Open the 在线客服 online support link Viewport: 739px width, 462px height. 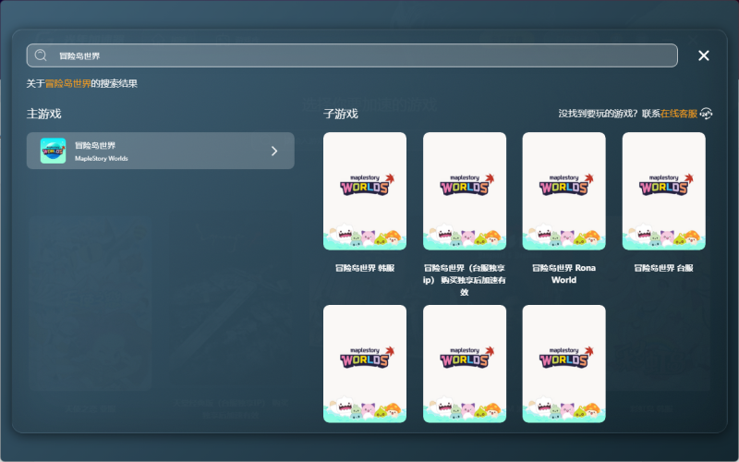coord(679,114)
